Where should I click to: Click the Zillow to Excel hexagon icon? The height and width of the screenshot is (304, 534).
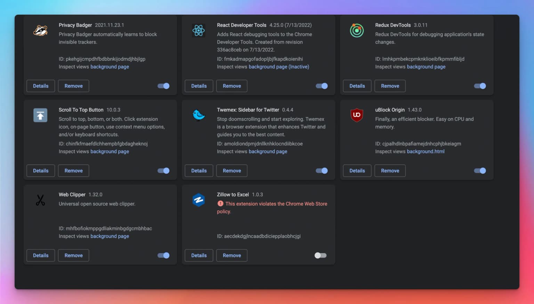pyautogui.click(x=199, y=200)
